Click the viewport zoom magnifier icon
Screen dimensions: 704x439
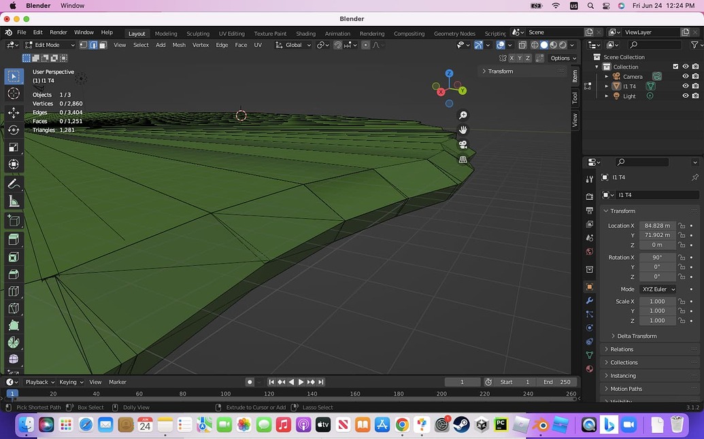[x=463, y=116]
